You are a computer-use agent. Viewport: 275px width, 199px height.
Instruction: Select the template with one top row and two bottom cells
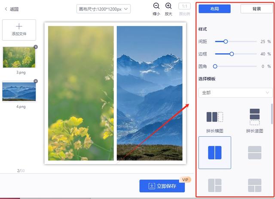point(255,185)
